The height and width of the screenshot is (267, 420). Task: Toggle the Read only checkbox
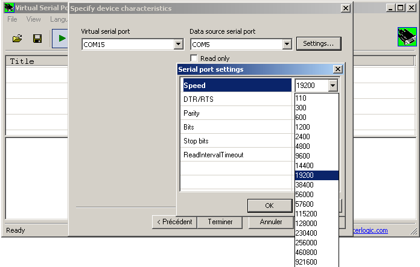tap(194, 58)
